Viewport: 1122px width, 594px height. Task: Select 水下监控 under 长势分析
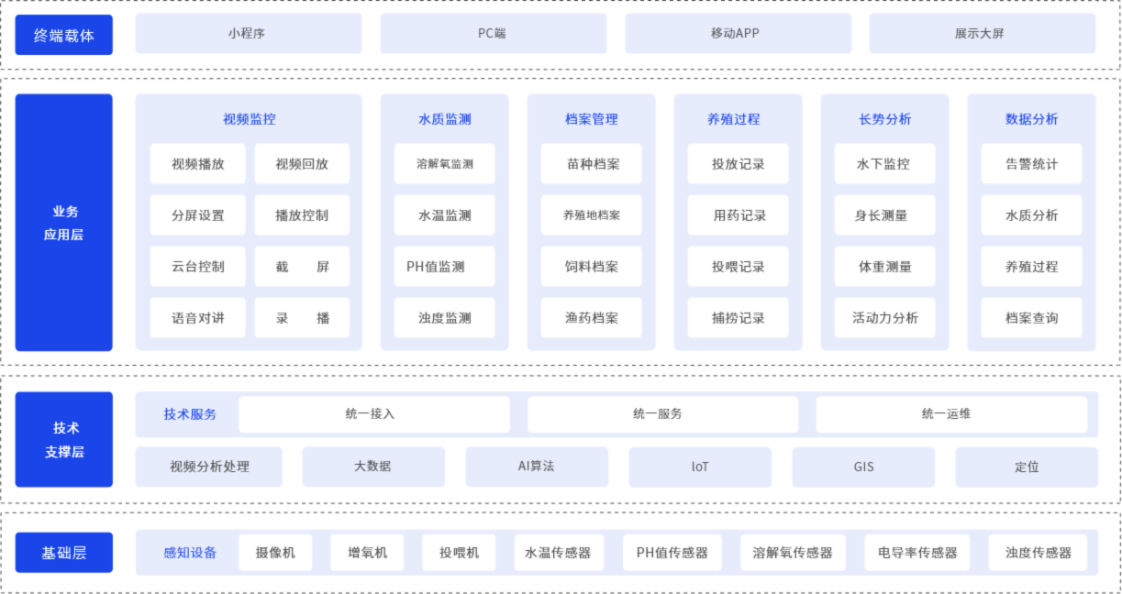(884, 164)
